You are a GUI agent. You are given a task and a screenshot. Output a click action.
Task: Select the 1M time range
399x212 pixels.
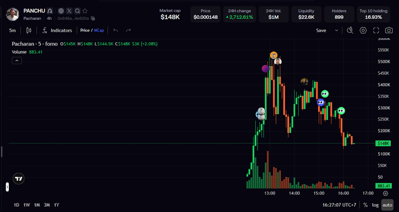pyautogui.click(x=37, y=205)
